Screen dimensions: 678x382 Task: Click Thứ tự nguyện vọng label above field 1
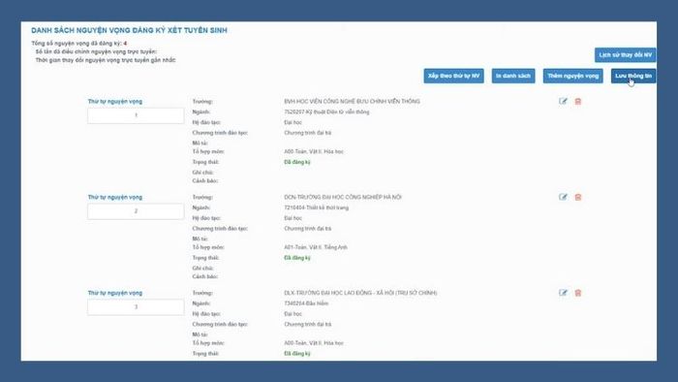click(115, 101)
